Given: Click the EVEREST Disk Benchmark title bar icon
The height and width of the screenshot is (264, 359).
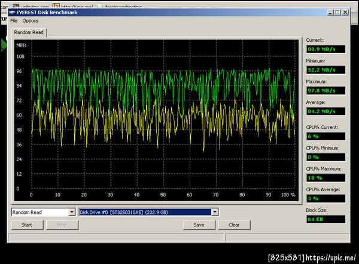Looking at the screenshot, I should pos(12,13).
